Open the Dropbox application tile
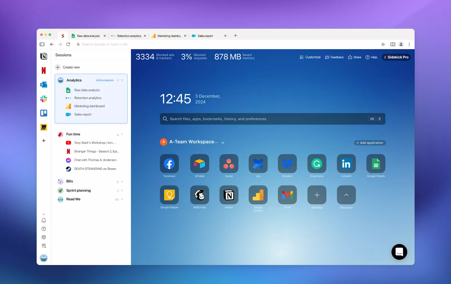The image size is (451, 284). (x=287, y=164)
